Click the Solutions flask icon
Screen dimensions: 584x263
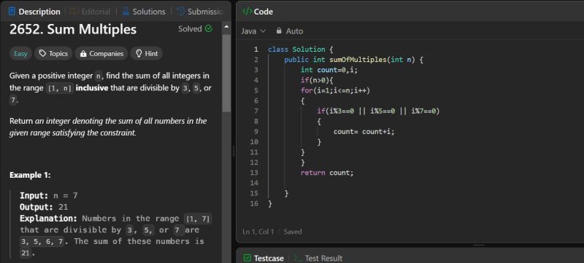pos(126,12)
